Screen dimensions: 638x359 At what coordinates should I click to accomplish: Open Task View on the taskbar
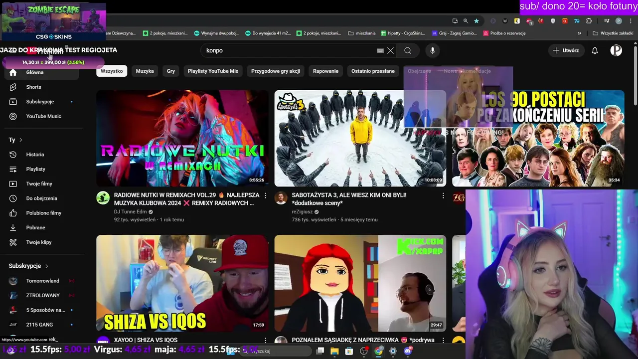point(320,351)
